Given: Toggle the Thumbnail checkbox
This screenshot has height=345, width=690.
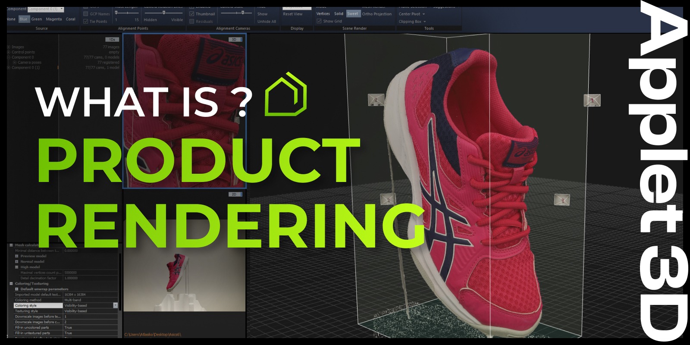Looking at the screenshot, I should click(x=192, y=14).
